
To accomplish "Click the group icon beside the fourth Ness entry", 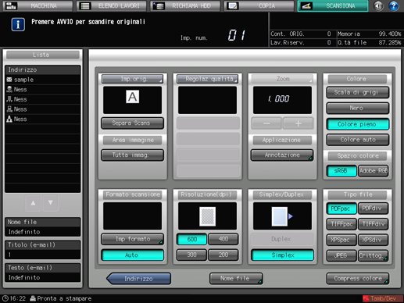I will click(x=9, y=119).
